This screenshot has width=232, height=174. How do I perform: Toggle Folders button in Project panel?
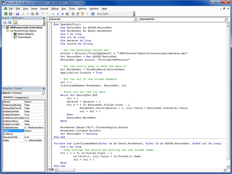pyautogui.click(x=15, y=23)
